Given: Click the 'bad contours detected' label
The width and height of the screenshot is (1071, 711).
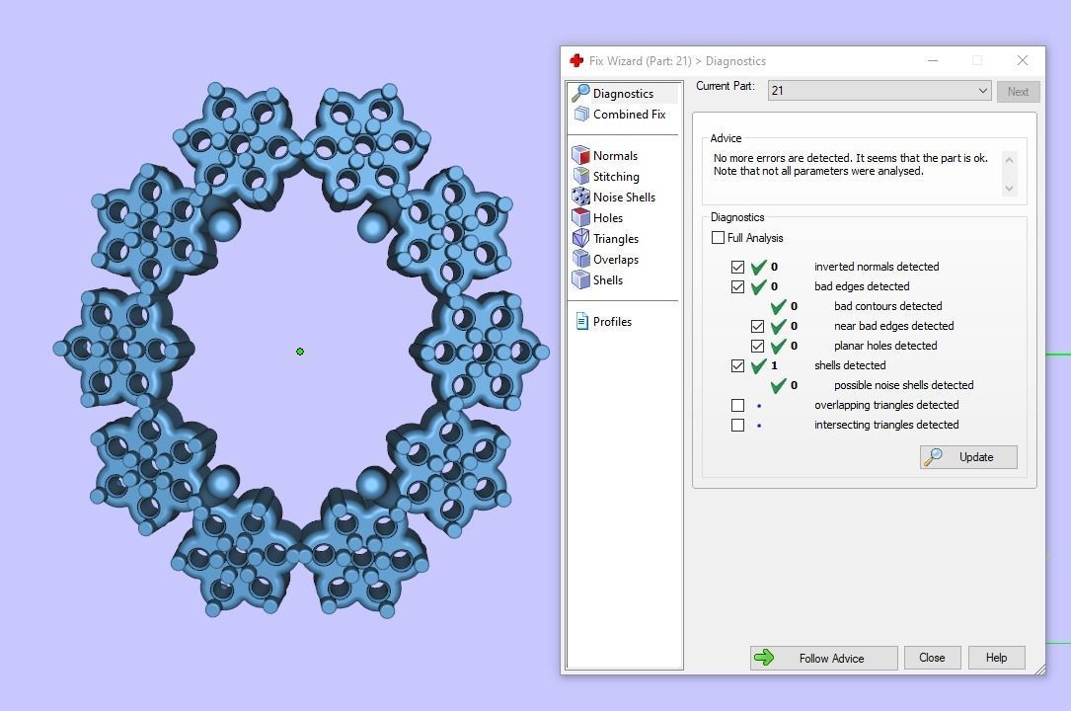Looking at the screenshot, I should [x=888, y=306].
